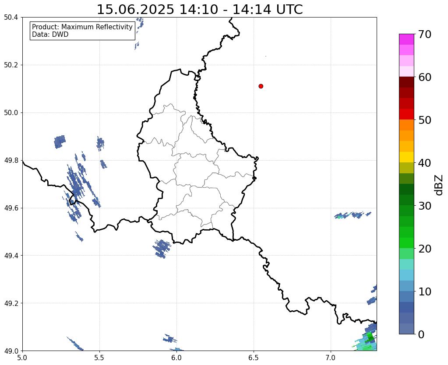The image size is (448, 365).
Task: Click the longitude axis label 6.5
Action: pos(254,358)
